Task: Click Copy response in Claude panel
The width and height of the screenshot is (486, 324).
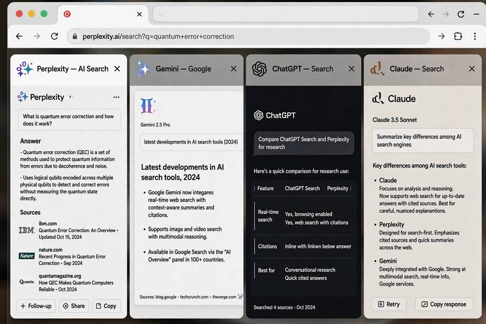Action: 444,304
